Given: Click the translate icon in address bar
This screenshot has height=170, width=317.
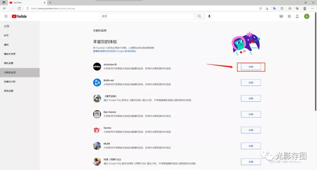Looking at the screenshot, I should click(x=273, y=8).
